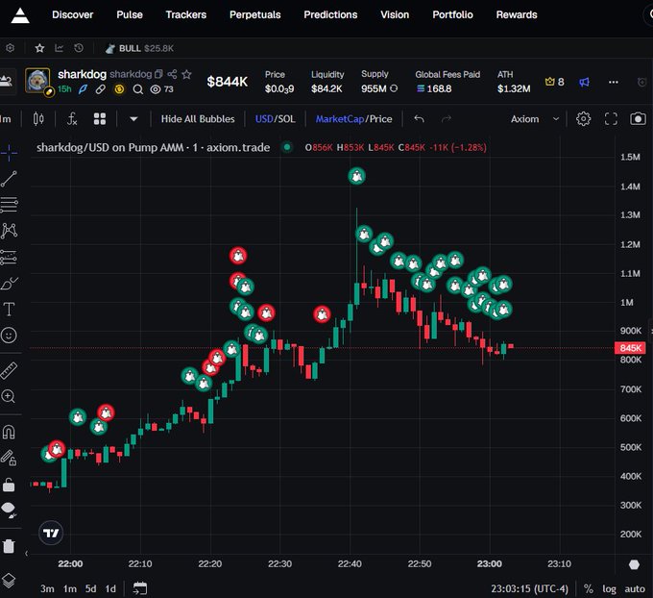Go to Trackers page
Screen dimensions: 653x598
tap(185, 15)
